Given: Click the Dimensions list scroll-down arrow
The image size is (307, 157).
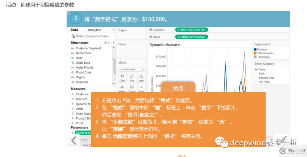Looking at the screenshot, I should (x=113, y=83).
